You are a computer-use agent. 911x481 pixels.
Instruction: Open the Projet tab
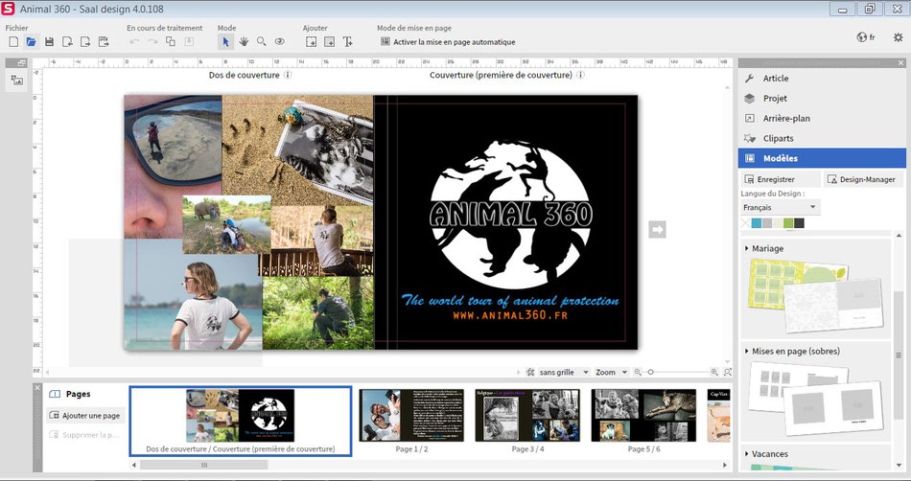pyautogui.click(x=822, y=99)
